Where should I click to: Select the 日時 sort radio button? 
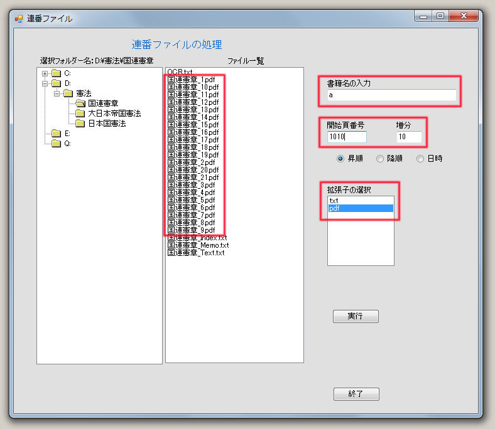[x=420, y=159]
